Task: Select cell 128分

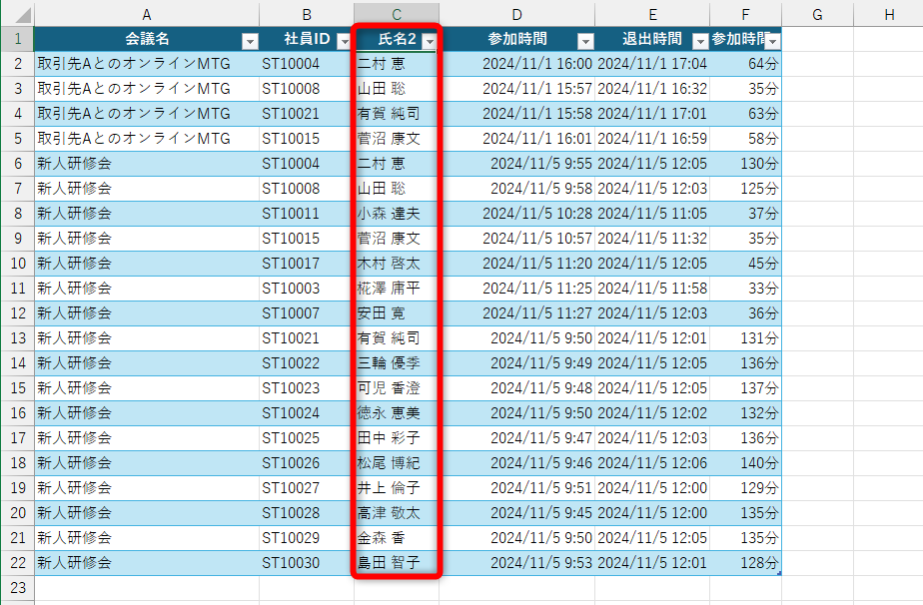Action: (746, 563)
